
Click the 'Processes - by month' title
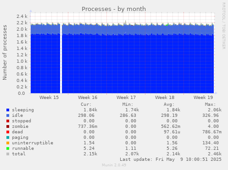point(114,9)
